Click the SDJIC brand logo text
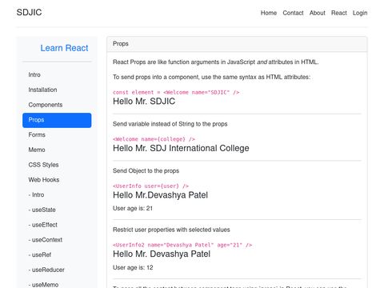Screen dimensions: 384x288 [29, 12]
